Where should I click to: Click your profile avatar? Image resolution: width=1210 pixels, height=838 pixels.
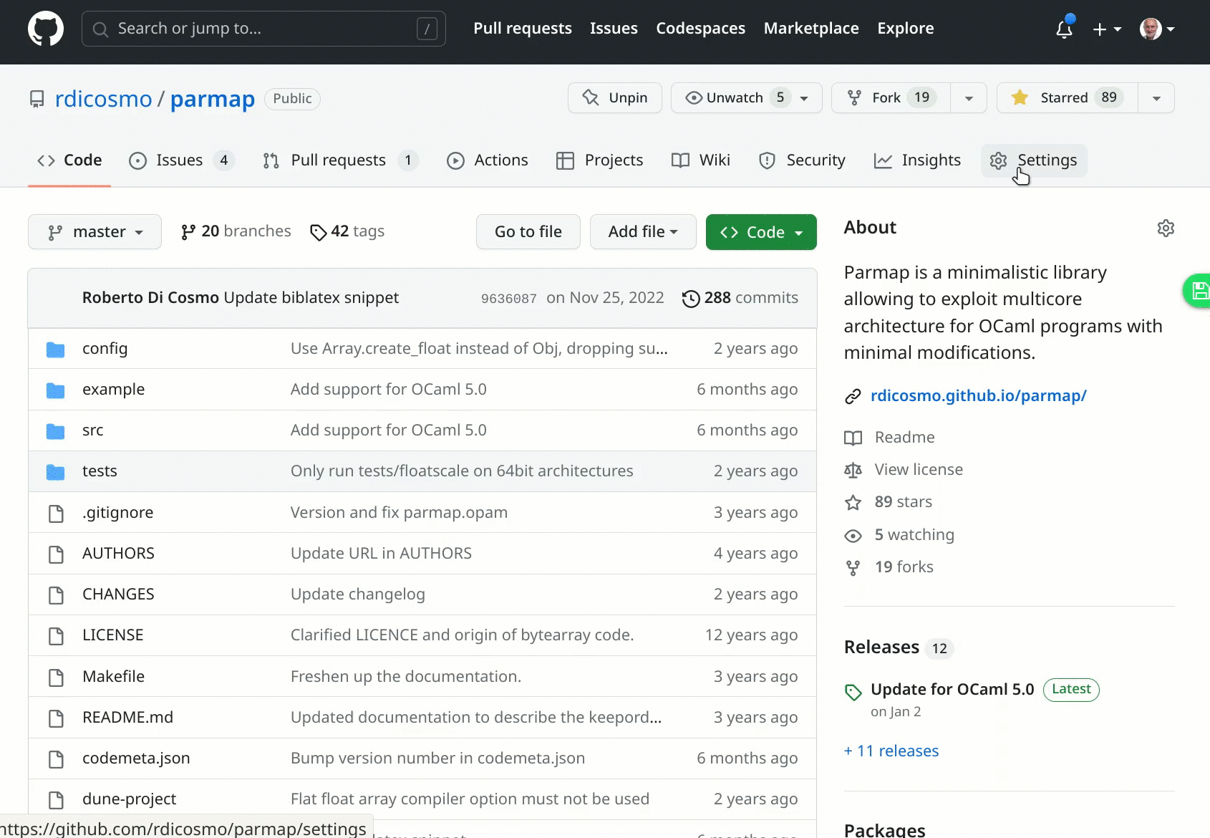(1150, 29)
